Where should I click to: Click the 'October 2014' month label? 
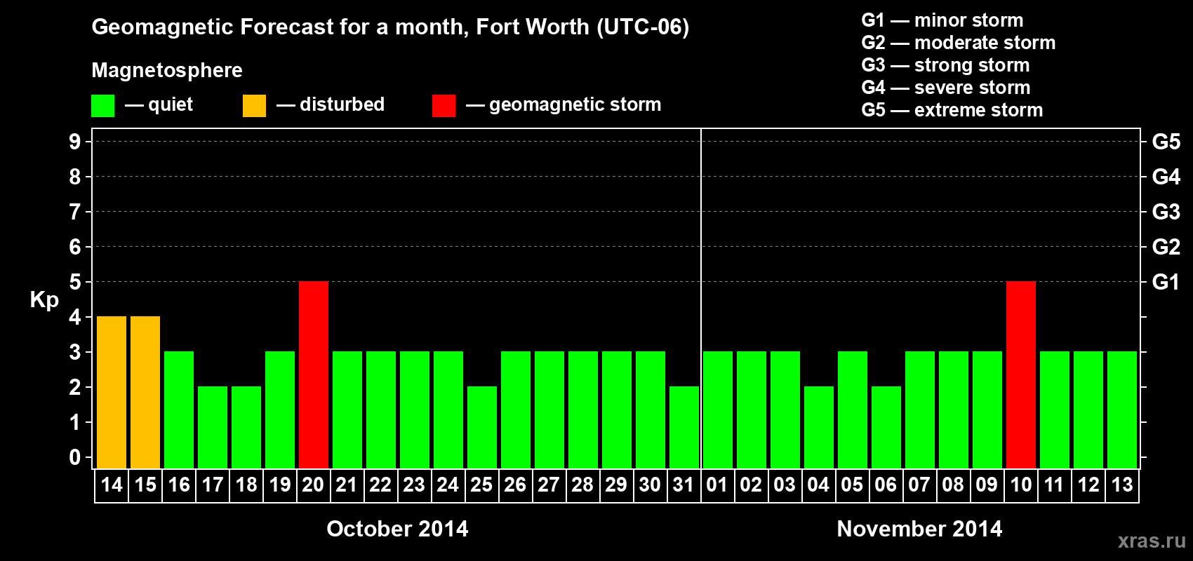[397, 529]
